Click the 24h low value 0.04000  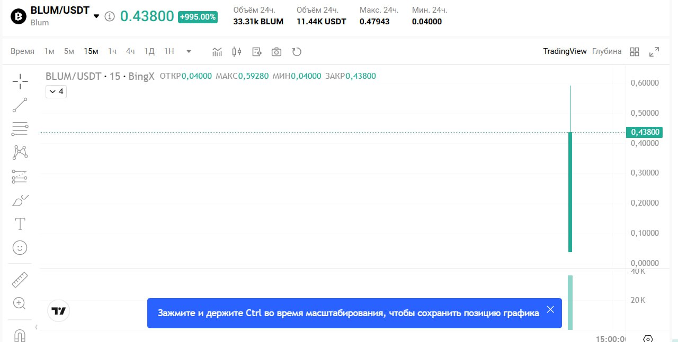[x=427, y=22]
